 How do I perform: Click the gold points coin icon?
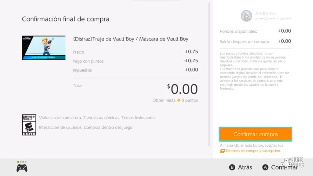[x=179, y=100]
